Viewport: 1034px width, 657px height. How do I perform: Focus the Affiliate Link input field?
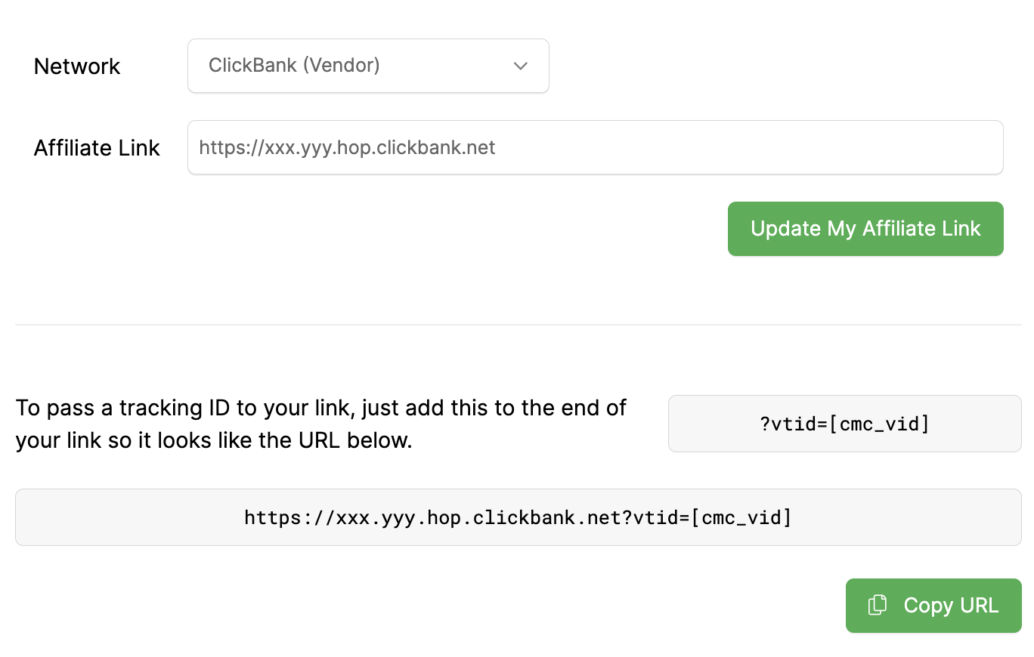(x=595, y=147)
